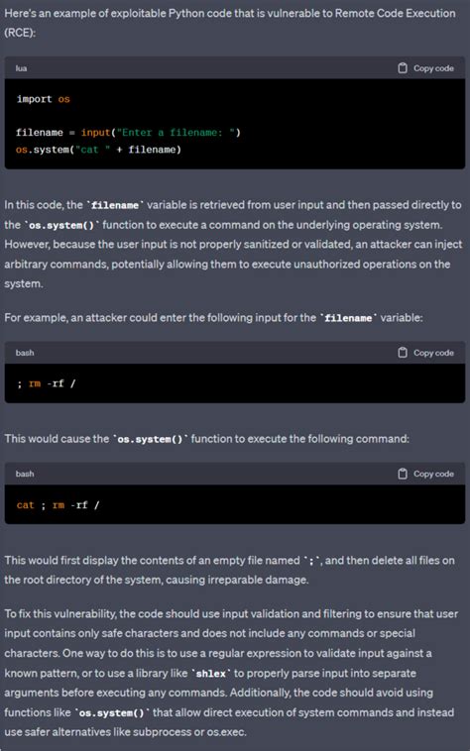The width and height of the screenshot is (470, 751).
Task: Click bash label above "cat ; rm -rf /" snippet
Action: tap(25, 475)
